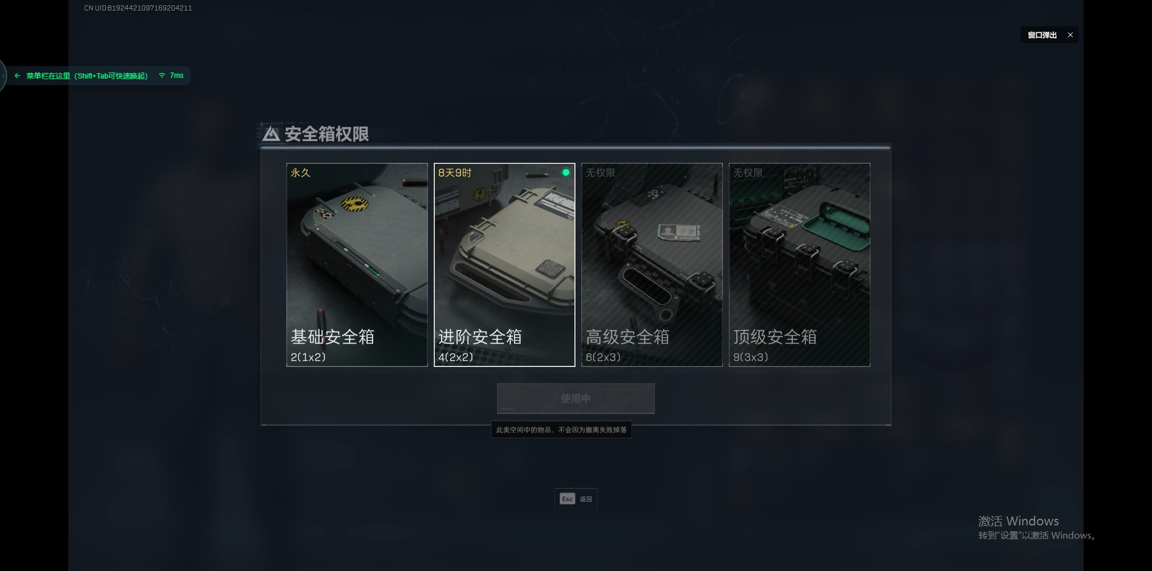
Task: Click the 永久 label on 基础安全箱
Action: tap(301, 173)
